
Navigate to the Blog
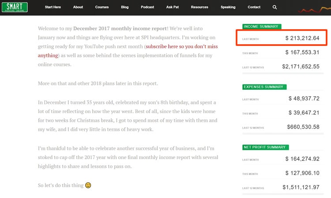click(124, 7)
